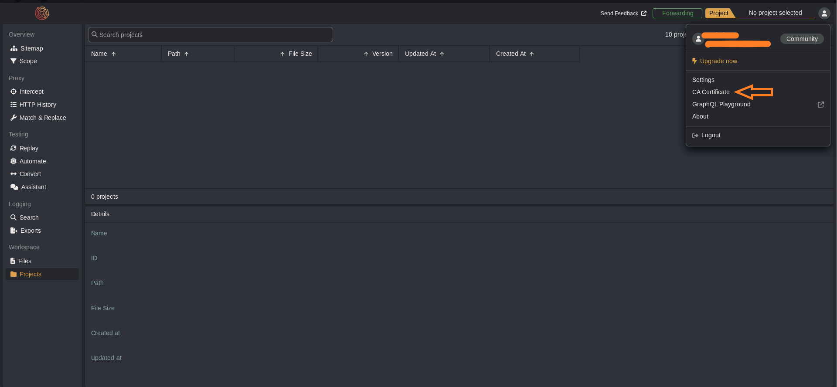The image size is (837, 387).
Task: Click the "0 projects" footer text
Action: [x=105, y=197]
